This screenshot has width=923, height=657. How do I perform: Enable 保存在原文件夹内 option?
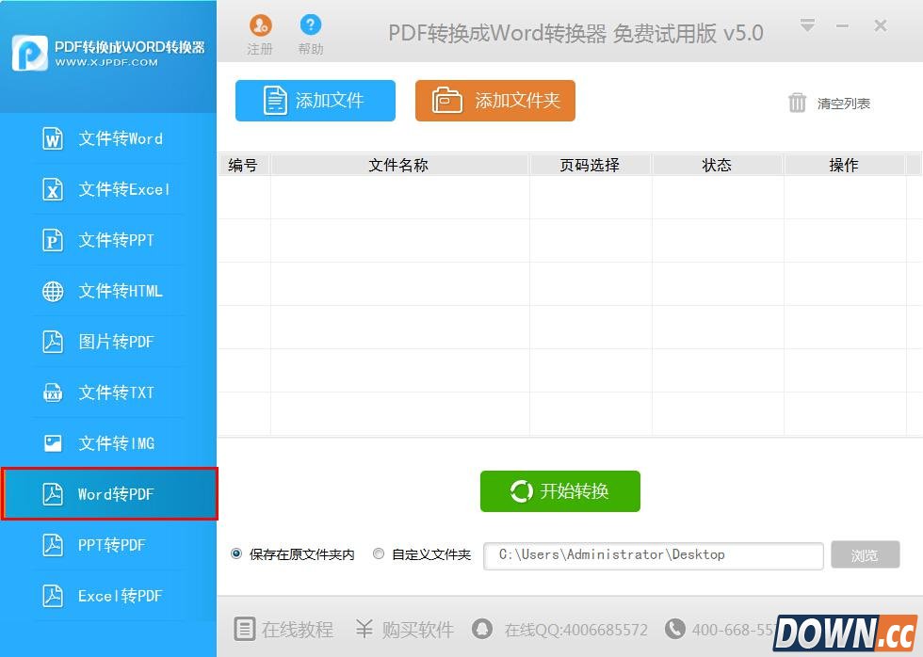(x=235, y=553)
